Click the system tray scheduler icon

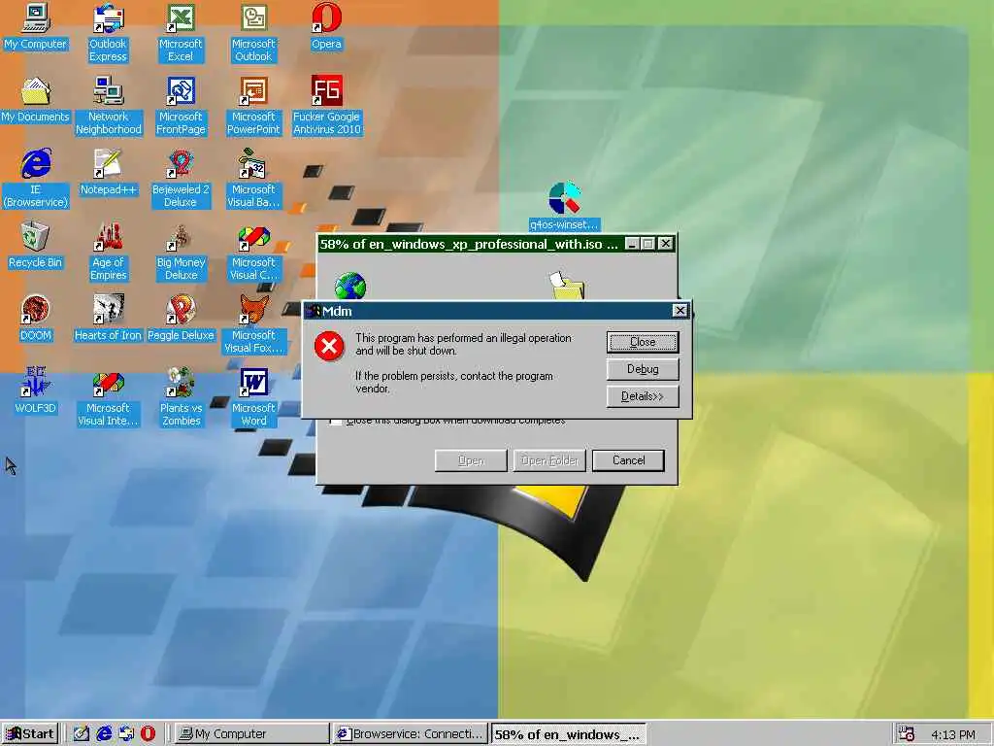coord(907,734)
